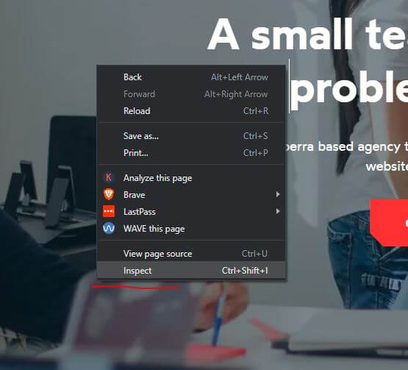
Task: Expand the LastPass submenu arrow
Action: coord(278,211)
